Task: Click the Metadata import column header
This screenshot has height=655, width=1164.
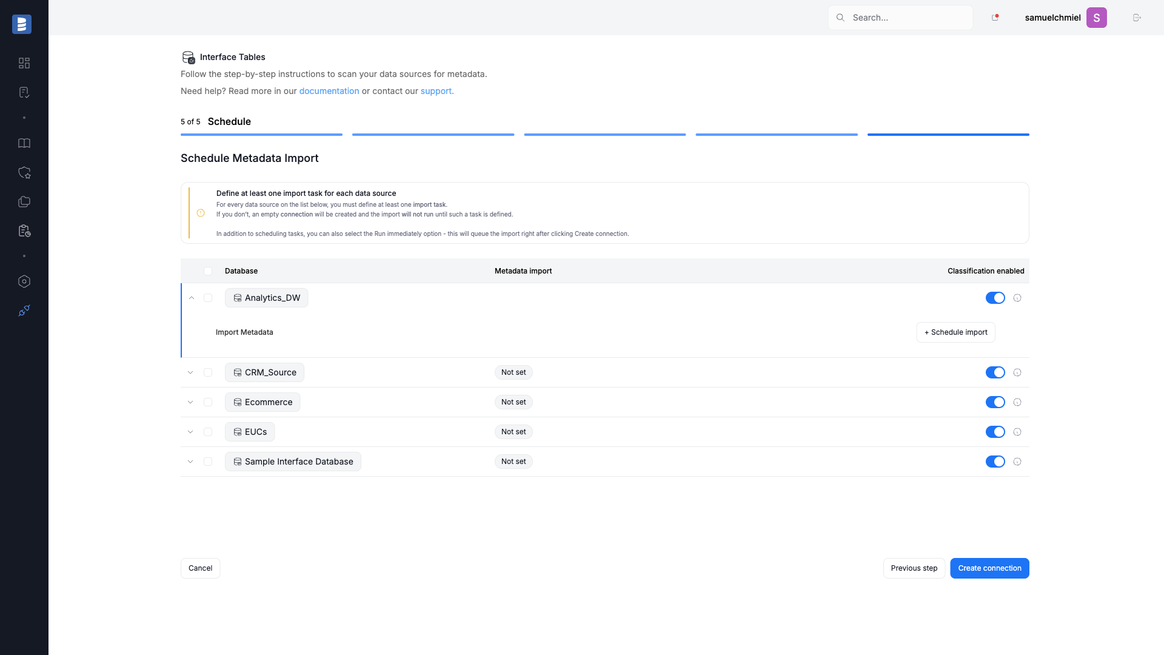Action: coord(523,271)
